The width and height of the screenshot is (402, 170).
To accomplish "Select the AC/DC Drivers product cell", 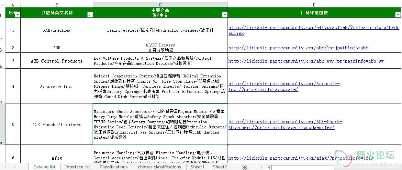I will point(160,48).
